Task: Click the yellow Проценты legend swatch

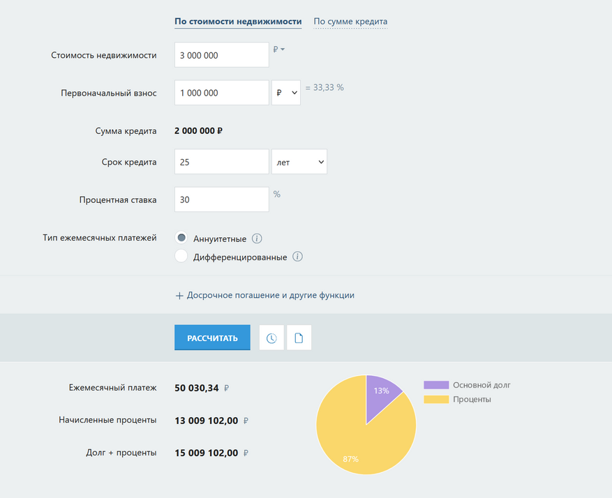Action: (x=436, y=400)
